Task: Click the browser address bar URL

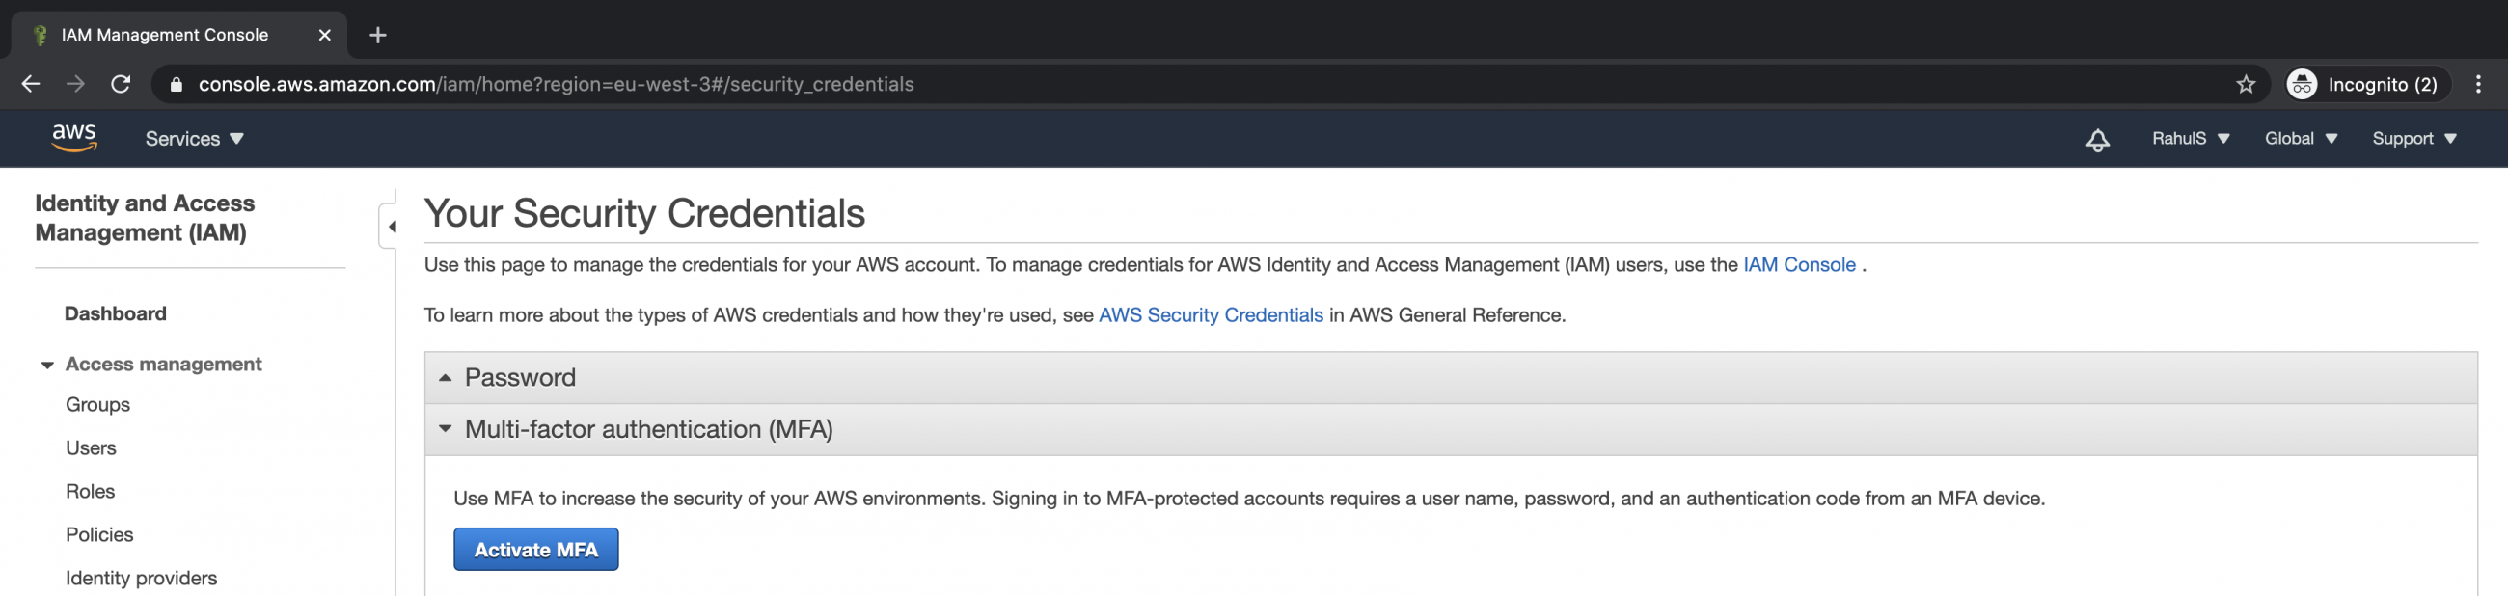Action: tap(555, 85)
